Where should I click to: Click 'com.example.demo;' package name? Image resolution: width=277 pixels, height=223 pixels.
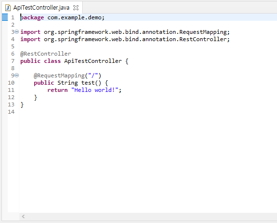[x=76, y=17]
